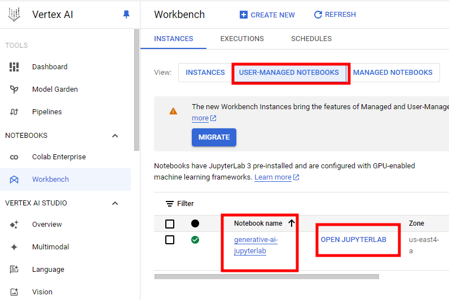Click the sidebar vertical scrollbar
449x300 pixels.
point(137,90)
